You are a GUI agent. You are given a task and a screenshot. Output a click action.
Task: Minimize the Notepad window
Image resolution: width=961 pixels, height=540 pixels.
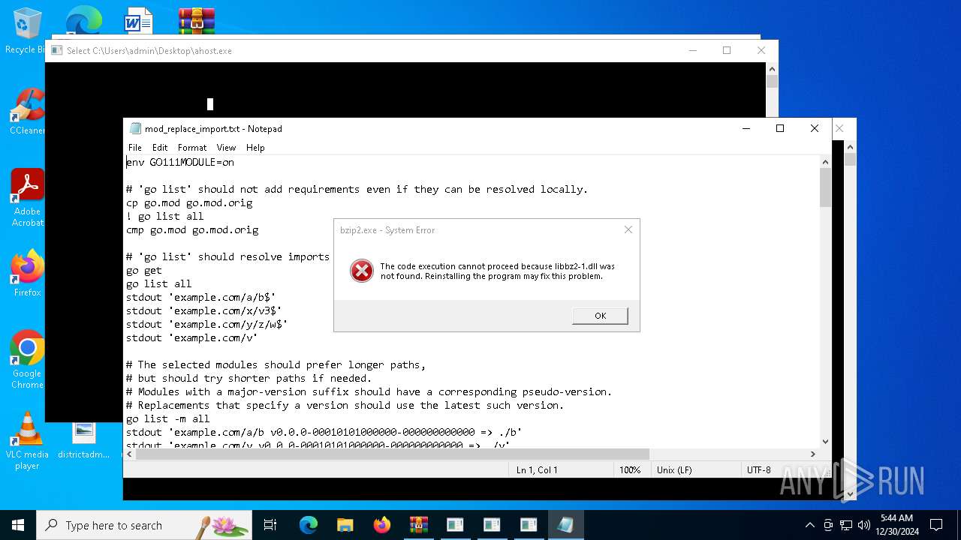point(746,128)
